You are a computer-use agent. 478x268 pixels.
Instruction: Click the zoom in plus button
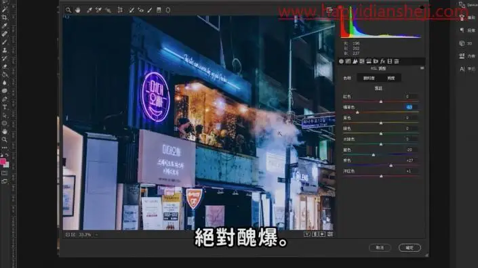coord(73,235)
